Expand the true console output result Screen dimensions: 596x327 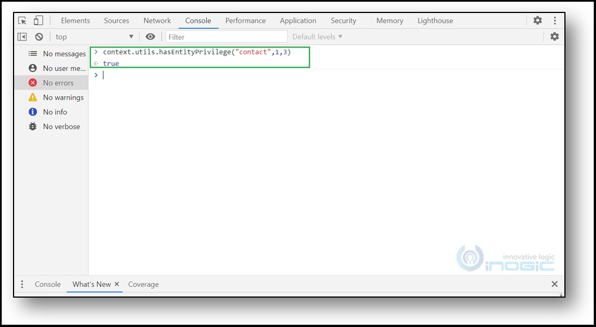(x=97, y=63)
